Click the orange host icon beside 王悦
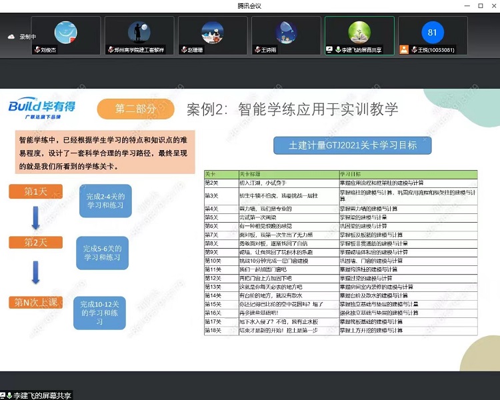500x400 pixels. pyautogui.click(x=404, y=50)
